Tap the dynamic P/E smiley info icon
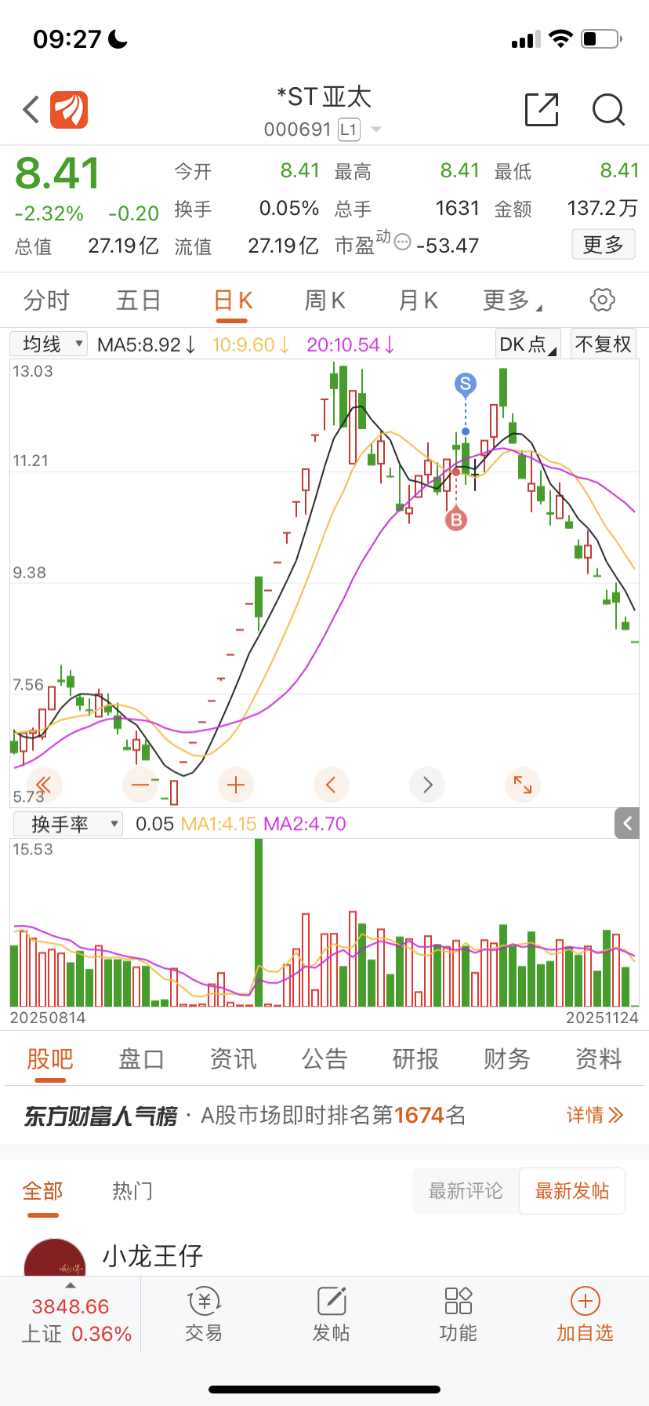This screenshot has height=1406, width=649. tap(402, 242)
